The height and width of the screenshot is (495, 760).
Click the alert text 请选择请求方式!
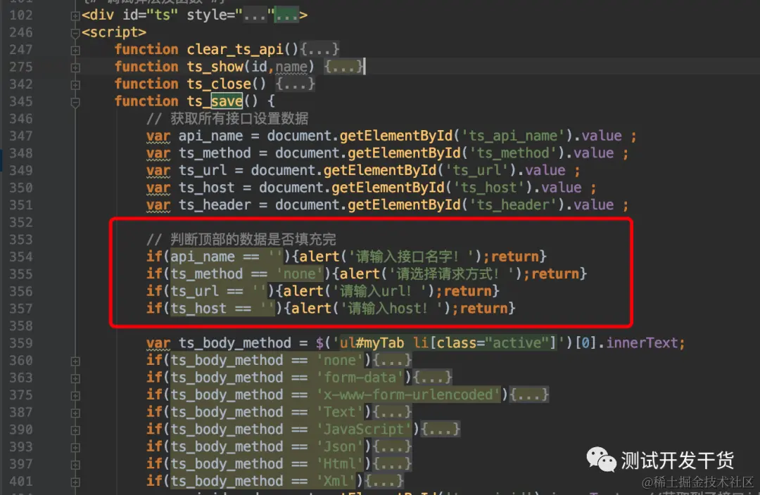coord(452,274)
